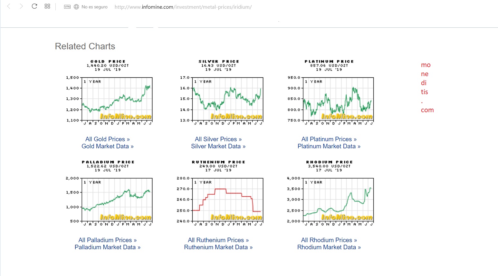The image size is (498, 276).
Task: Click the browser forward arrow
Action: click(21, 6)
